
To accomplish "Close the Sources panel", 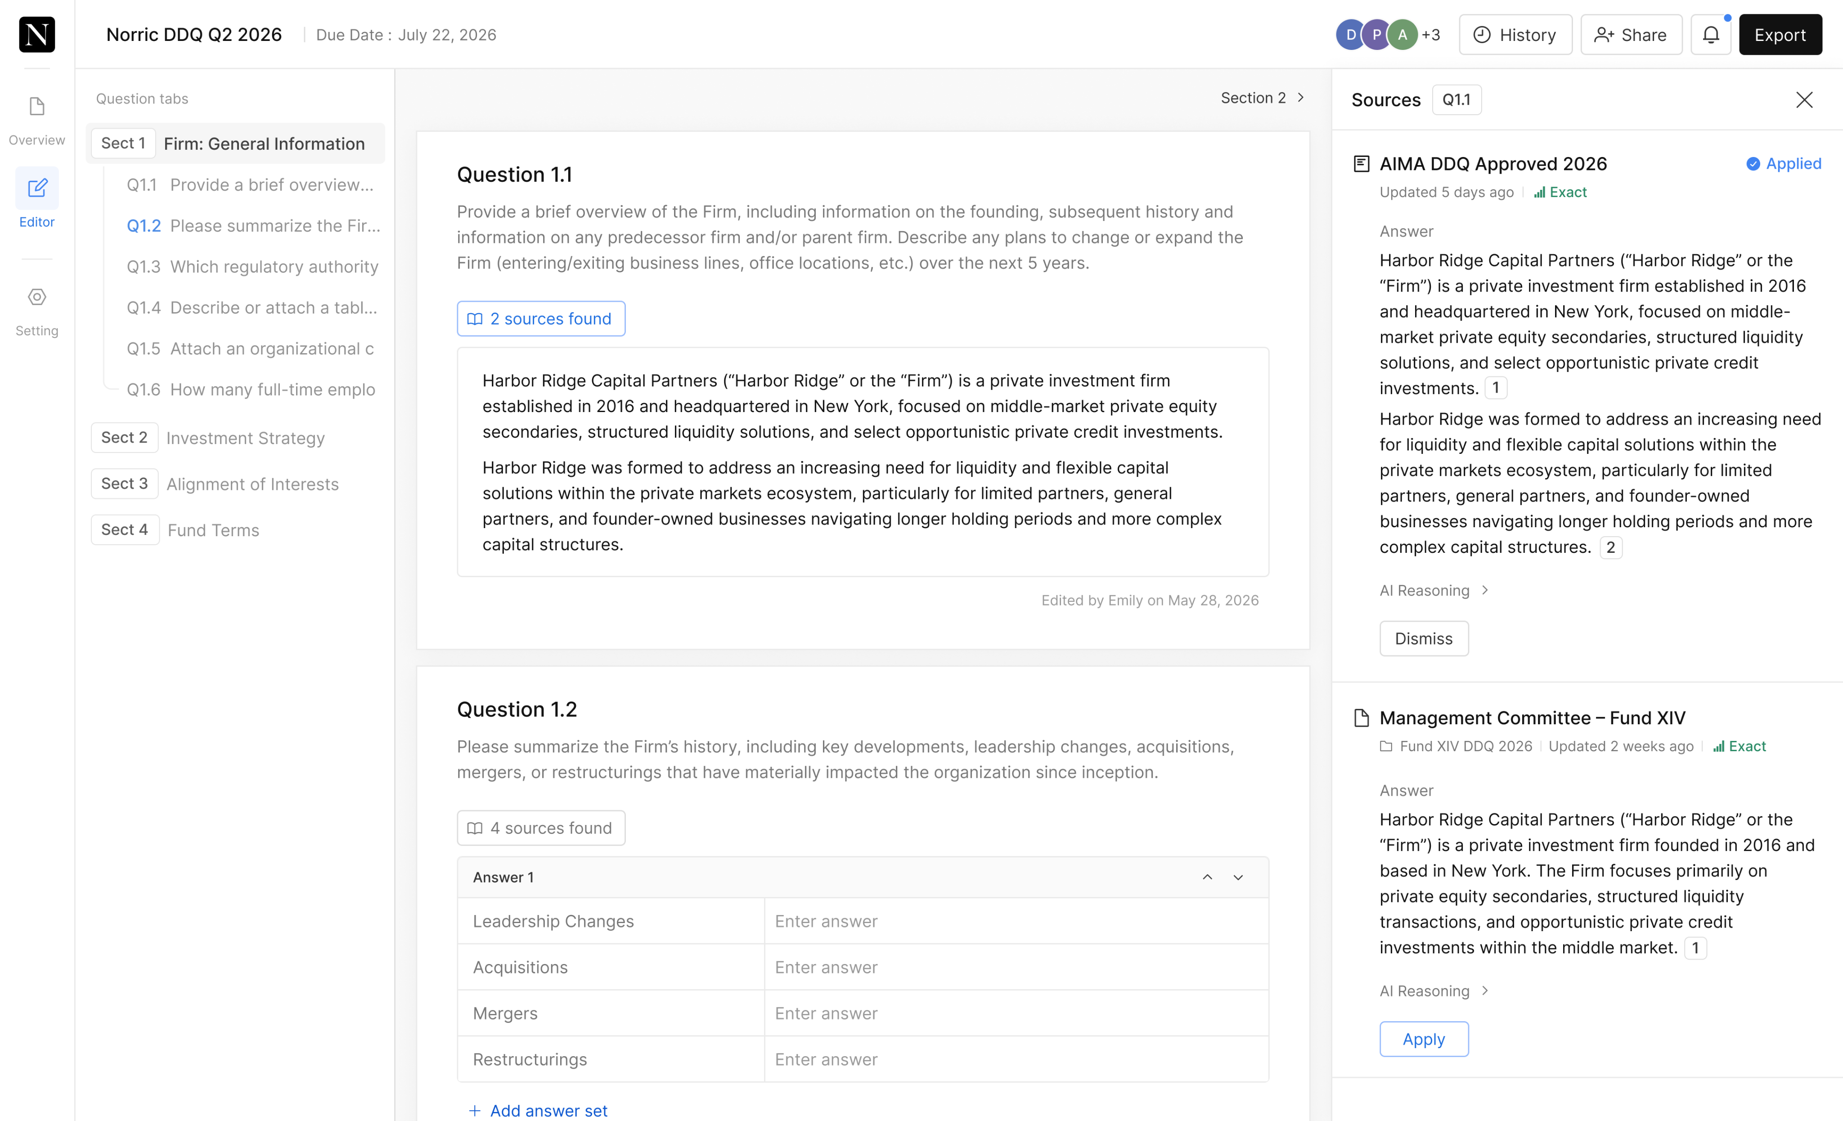I will point(1804,99).
